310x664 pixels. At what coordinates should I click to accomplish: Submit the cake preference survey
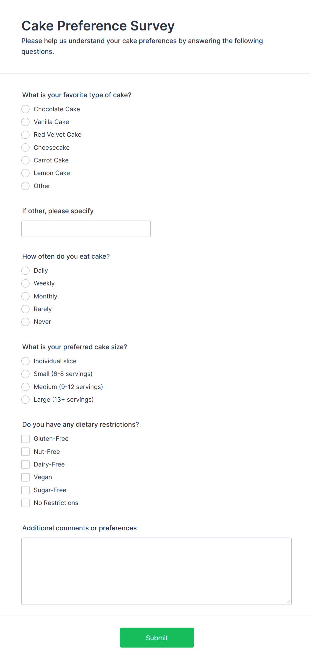point(157,638)
